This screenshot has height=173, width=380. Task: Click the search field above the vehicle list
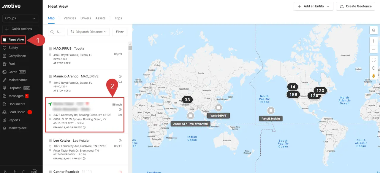[57, 32]
